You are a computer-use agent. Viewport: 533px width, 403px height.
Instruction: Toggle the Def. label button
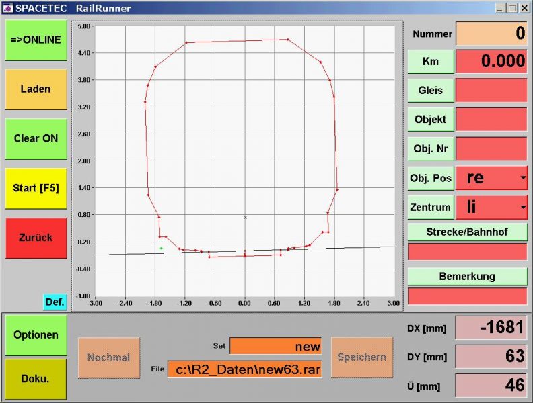(55, 302)
